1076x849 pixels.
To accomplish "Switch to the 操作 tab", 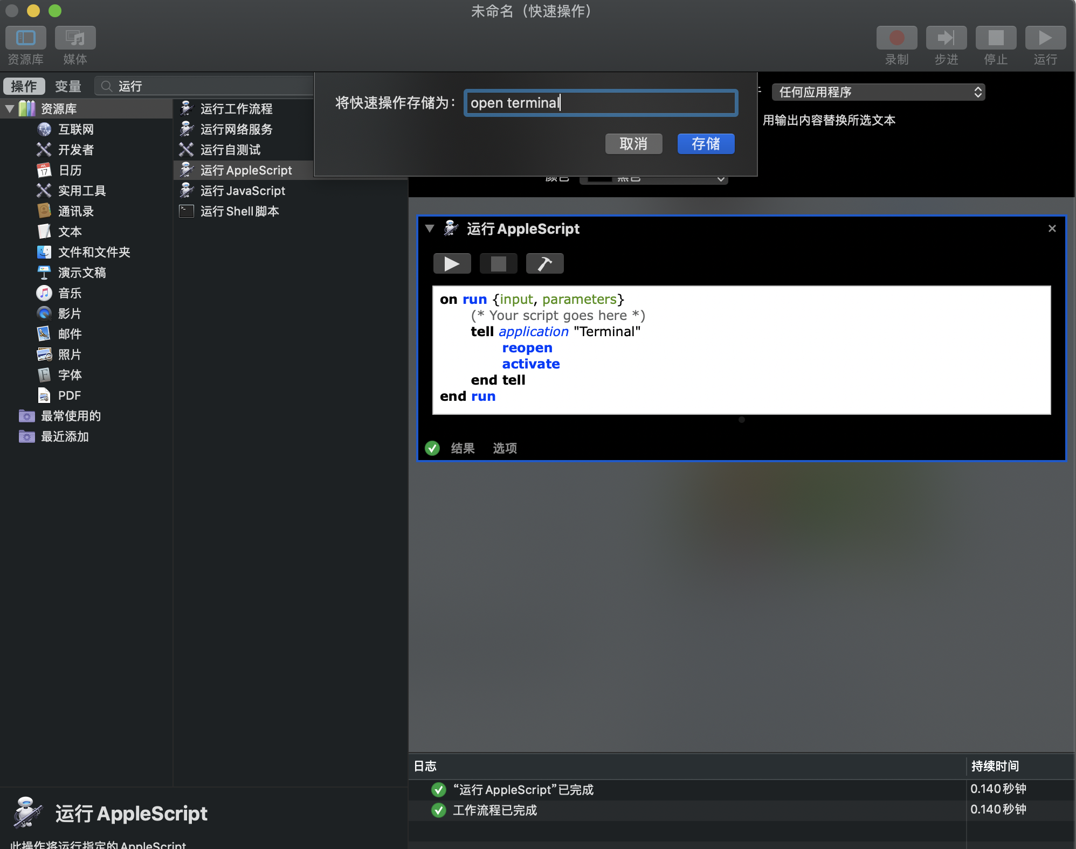I will coord(24,86).
